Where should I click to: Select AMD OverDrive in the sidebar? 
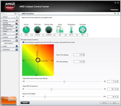(8, 43)
